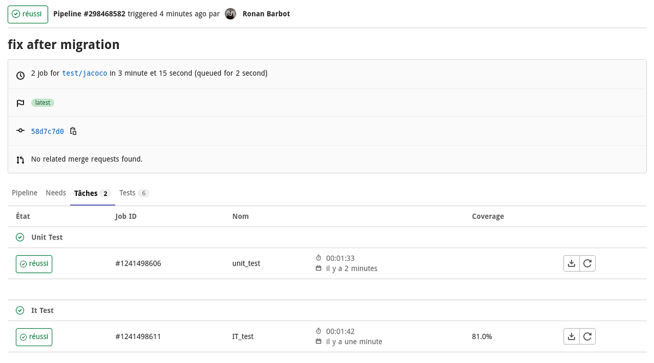Click the latest tag label
The height and width of the screenshot is (363, 654).
pyautogui.click(x=43, y=102)
